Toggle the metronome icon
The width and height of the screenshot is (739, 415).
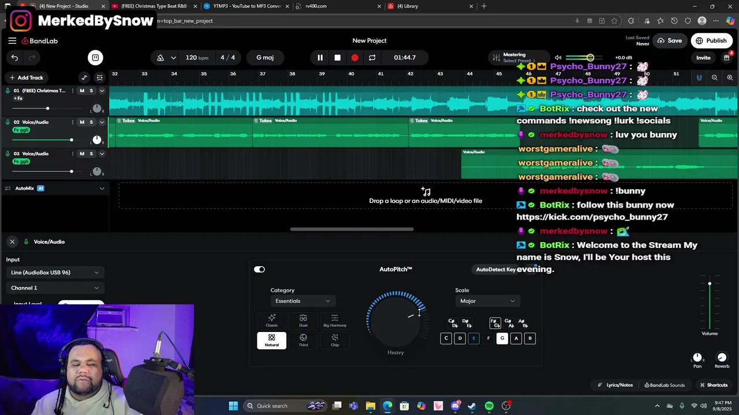coord(161,58)
